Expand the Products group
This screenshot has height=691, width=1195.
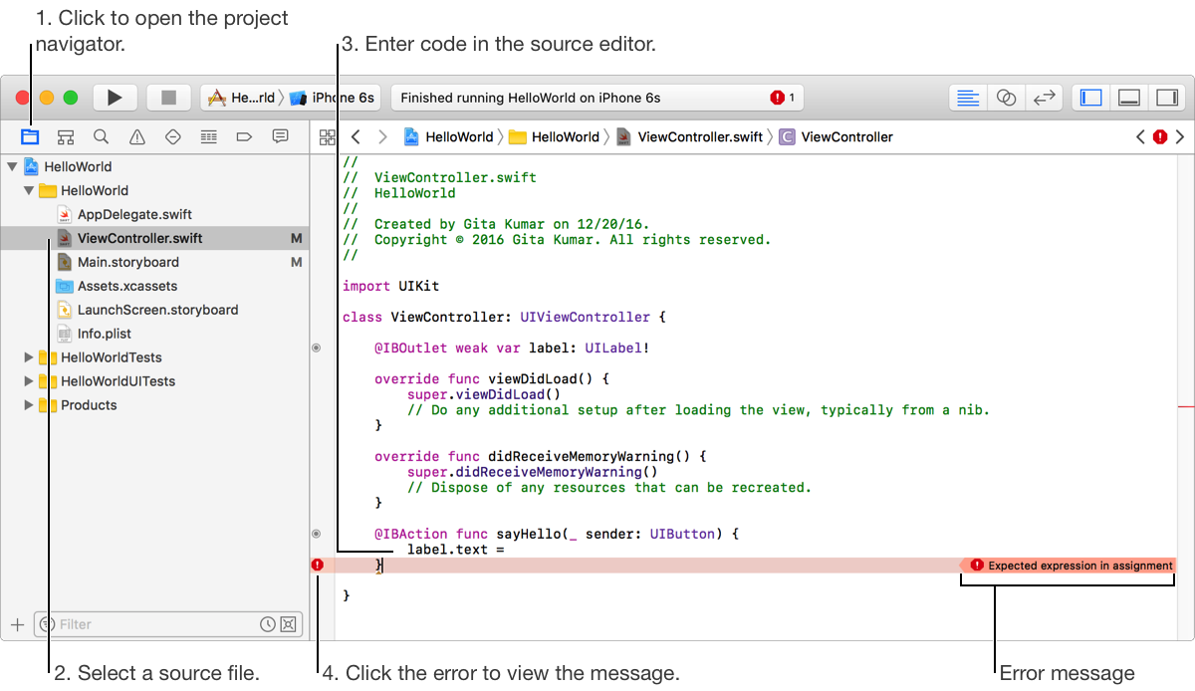coord(29,405)
